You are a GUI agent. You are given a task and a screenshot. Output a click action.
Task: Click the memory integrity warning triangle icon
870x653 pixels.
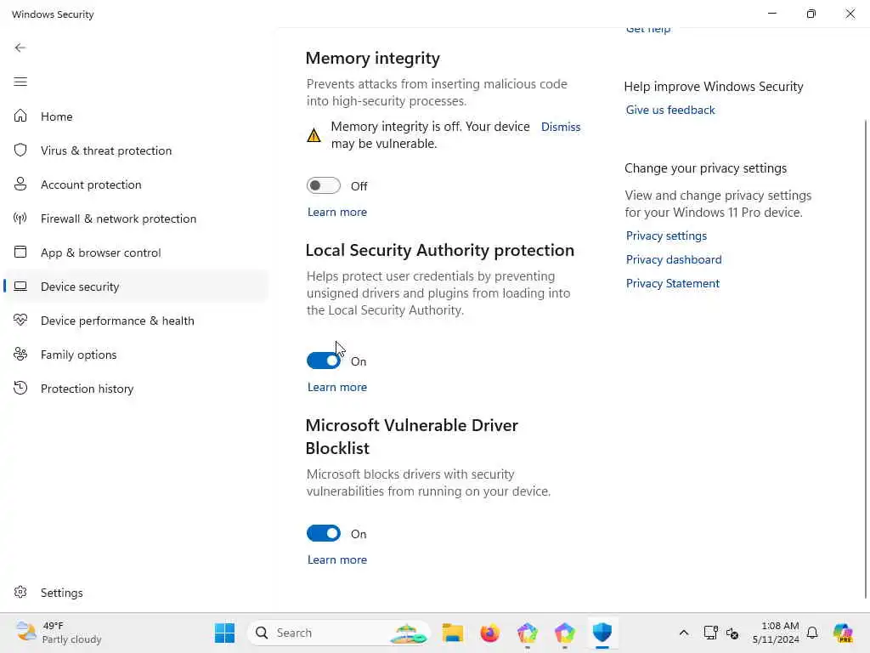click(x=314, y=135)
